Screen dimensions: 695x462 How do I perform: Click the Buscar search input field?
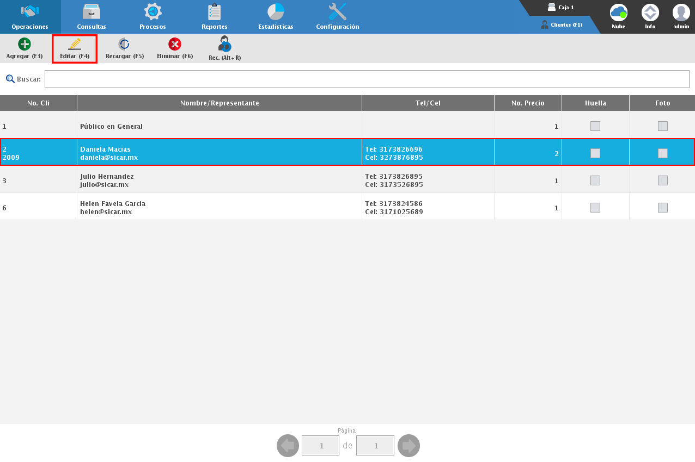[367, 79]
